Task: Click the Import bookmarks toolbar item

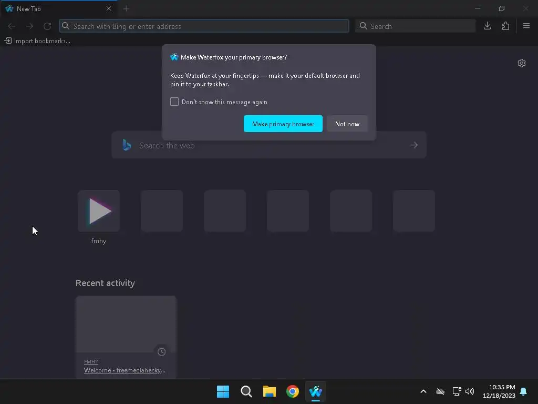Action: 38,41
